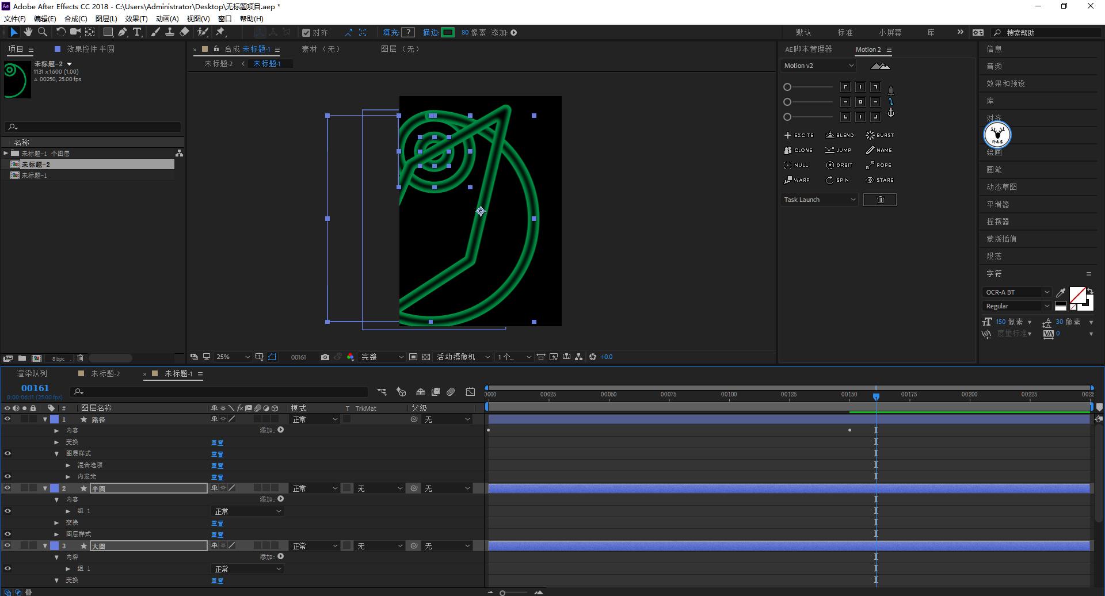
Task: Click the green stroke color swatch
Action: coord(448,33)
